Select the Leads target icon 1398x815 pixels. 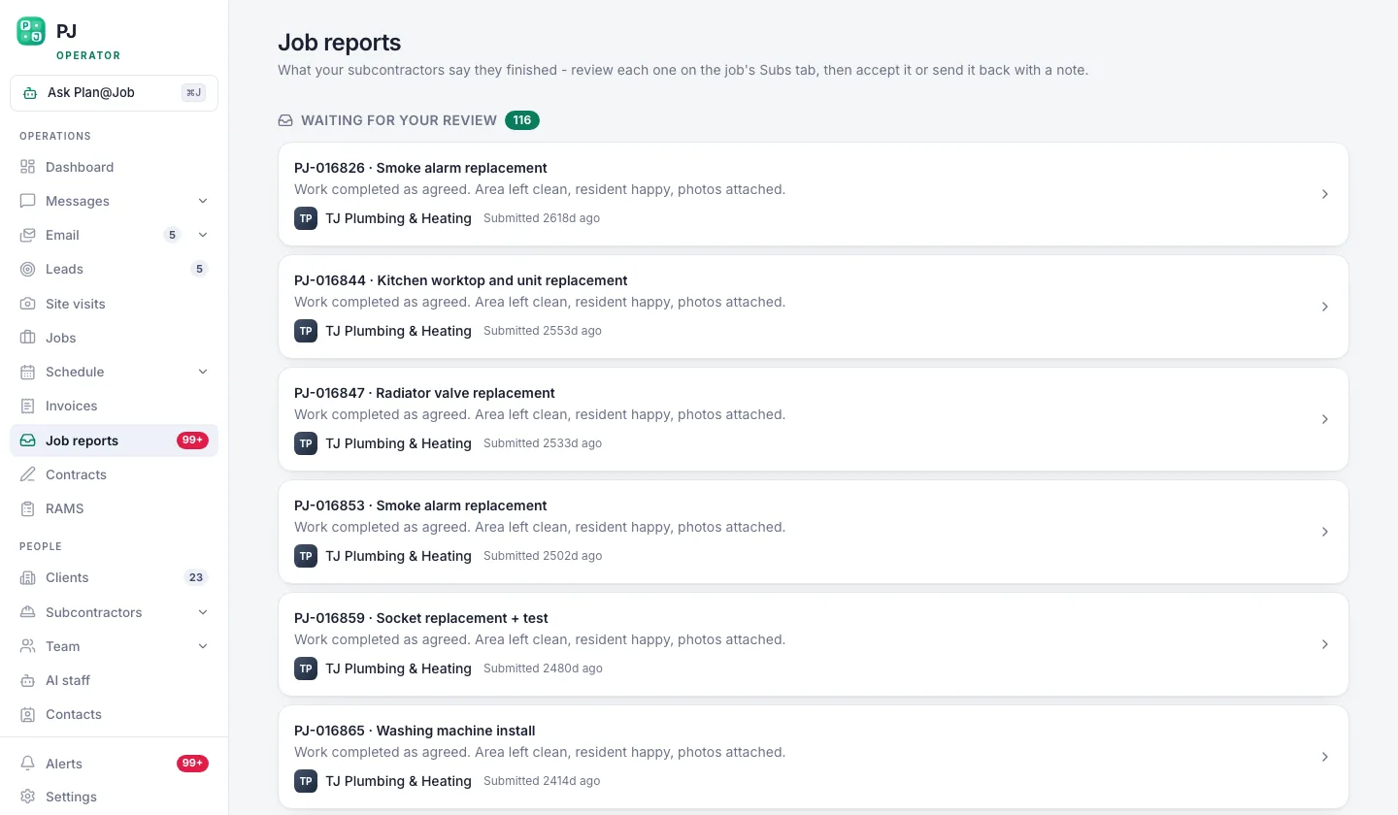click(x=28, y=269)
